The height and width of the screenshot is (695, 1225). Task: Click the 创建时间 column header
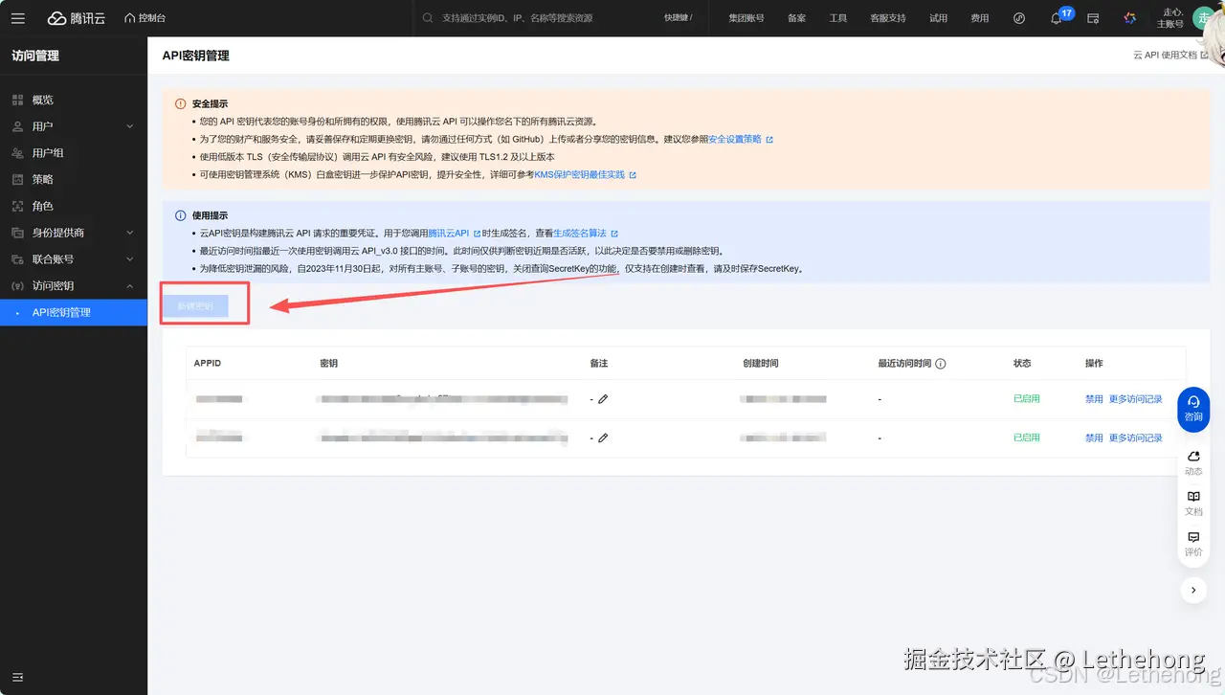761,364
